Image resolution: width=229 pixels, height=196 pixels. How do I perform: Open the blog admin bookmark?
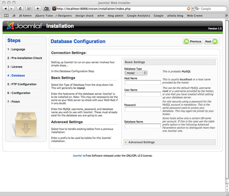click(x=115, y=16)
